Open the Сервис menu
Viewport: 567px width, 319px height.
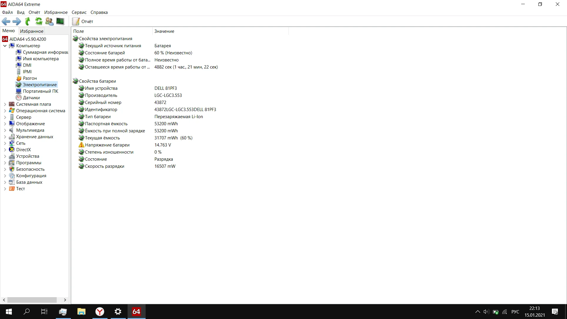pos(79,12)
